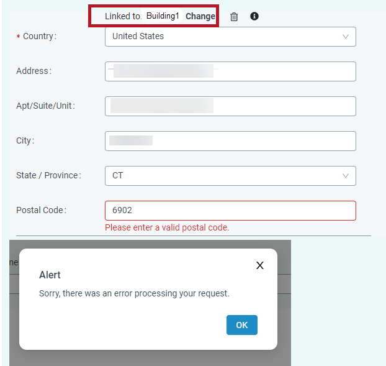Click the error processing request message text
The width and height of the screenshot is (386, 366).
click(134, 293)
